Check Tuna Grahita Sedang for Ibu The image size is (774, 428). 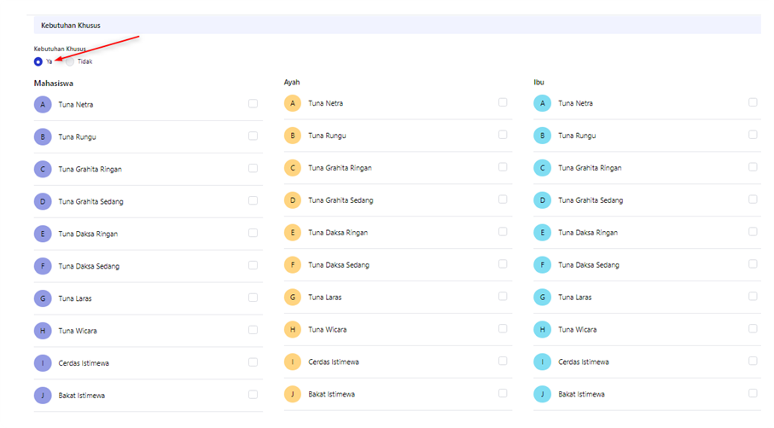pos(753,200)
